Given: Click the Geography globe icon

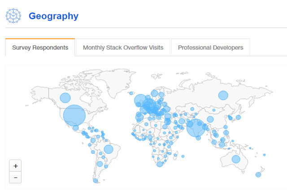Looking at the screenshot, I should coord(13,16).
